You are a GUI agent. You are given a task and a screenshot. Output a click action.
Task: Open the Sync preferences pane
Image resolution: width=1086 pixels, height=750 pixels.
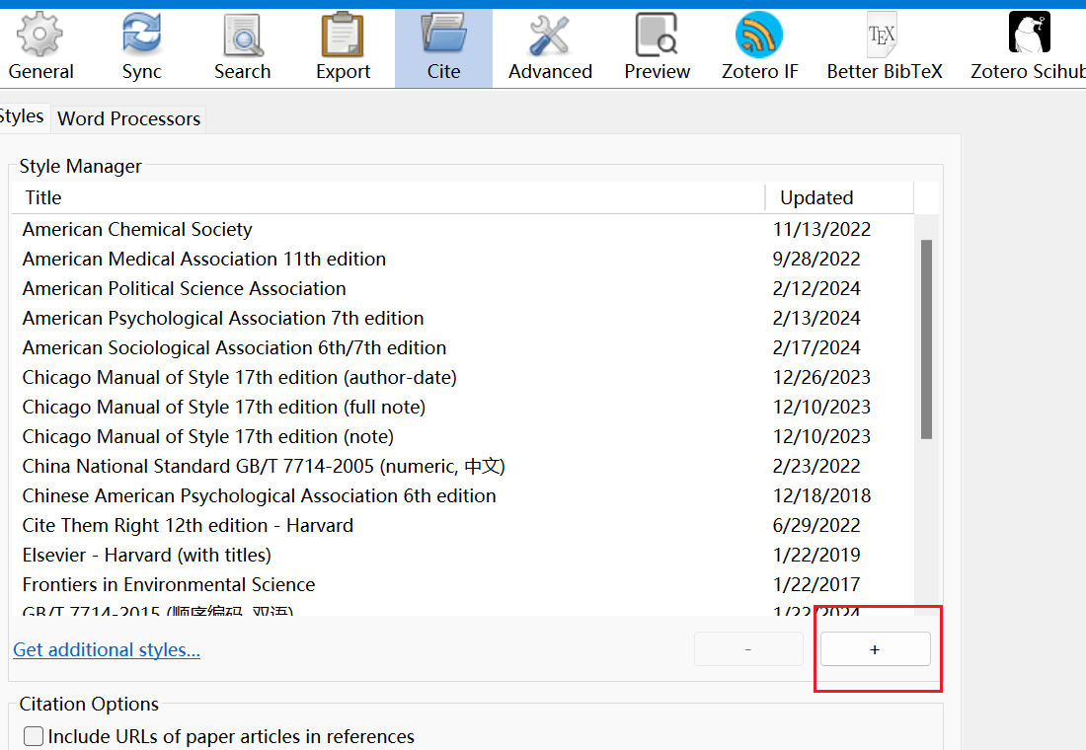pyautogui.click(x=142, y=46)
